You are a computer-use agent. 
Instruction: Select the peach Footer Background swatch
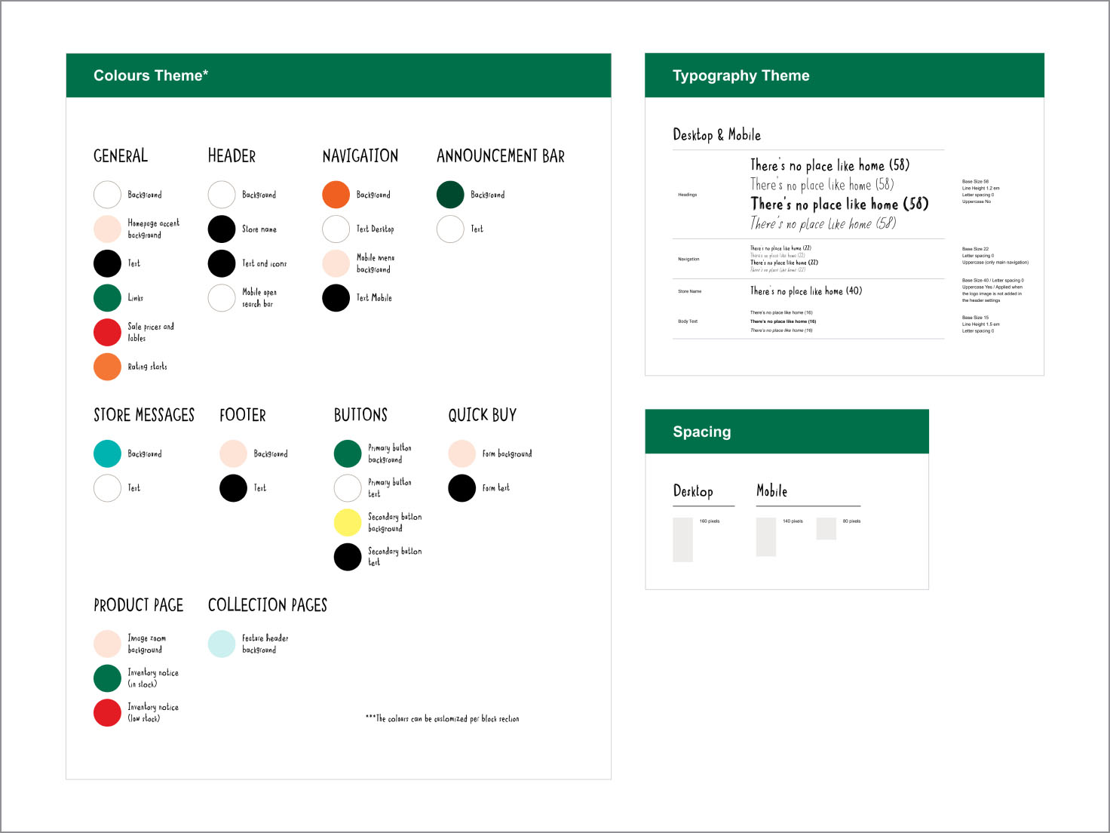[x=233, y=453]
